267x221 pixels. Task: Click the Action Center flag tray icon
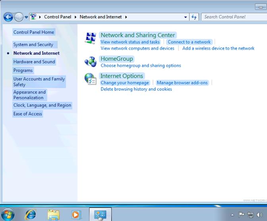(x=241, y=215)
